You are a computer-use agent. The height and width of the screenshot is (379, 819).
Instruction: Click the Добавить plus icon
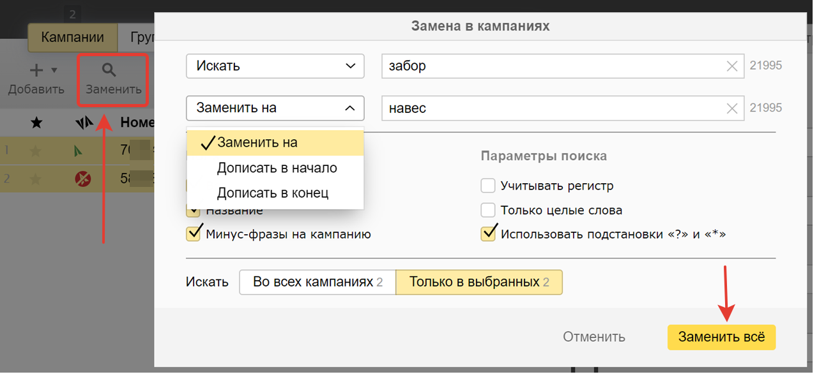coord(36,70)
